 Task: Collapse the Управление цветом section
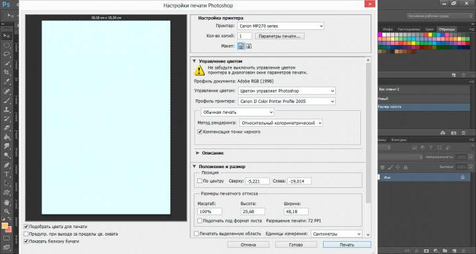[194, 61]
